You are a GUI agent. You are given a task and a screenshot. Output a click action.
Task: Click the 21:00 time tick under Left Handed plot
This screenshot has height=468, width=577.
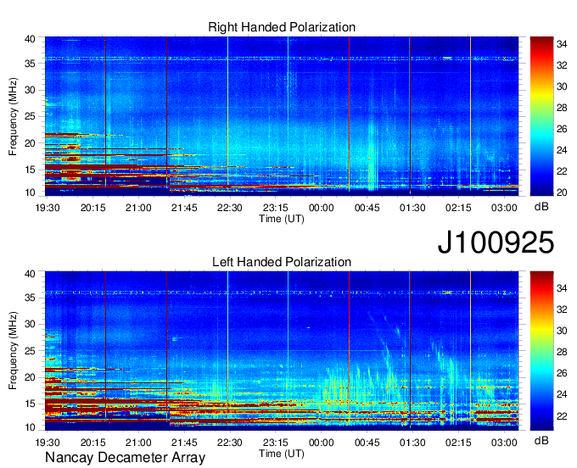tap(138, 443)
